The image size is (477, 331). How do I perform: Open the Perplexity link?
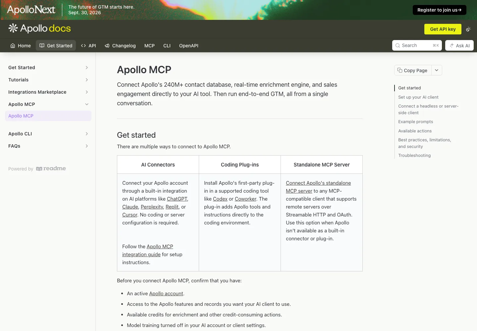click(x=152, y=207)
